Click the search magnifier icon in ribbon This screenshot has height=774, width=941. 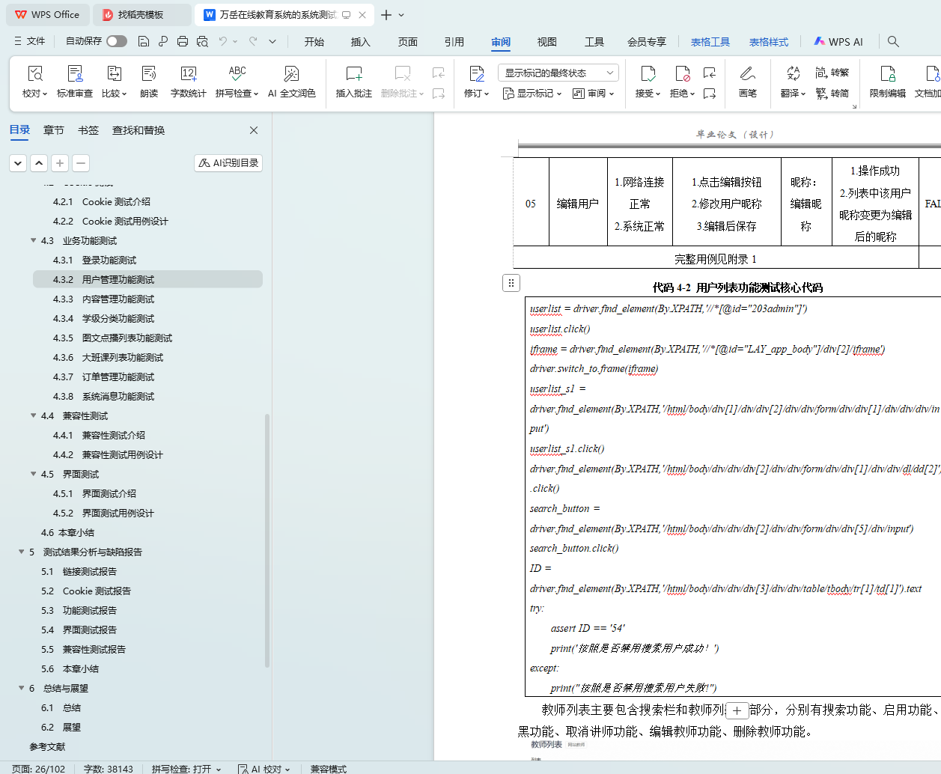click(x=893, y=42)
